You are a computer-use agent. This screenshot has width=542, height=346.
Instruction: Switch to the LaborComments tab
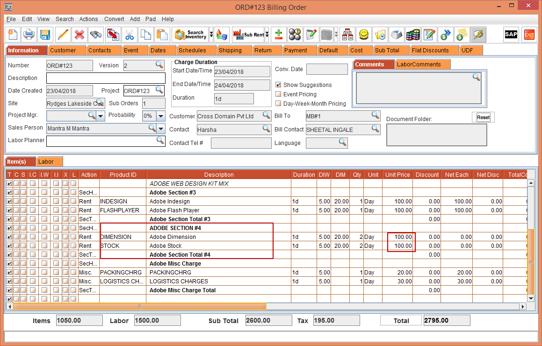click(419, 65)
